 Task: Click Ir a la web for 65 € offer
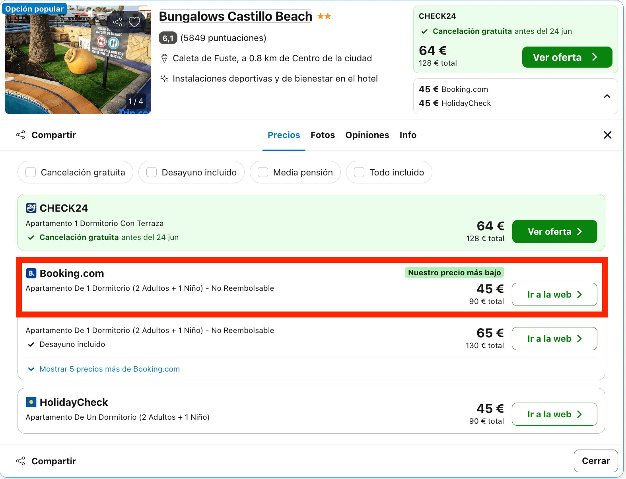point(555,339)
